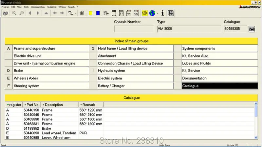Select Wheels / Axles group
Viewport: 262px width, 147px height.
[x=51, y=78]
